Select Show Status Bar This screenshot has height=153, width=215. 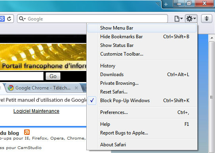[142, 45]
